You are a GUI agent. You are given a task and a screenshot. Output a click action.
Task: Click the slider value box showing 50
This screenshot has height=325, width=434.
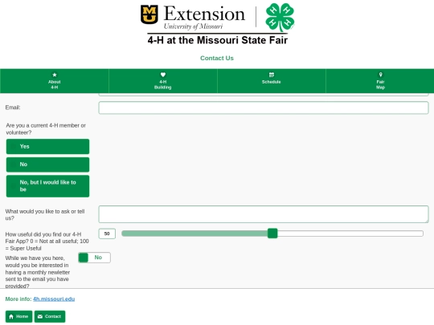107,234
